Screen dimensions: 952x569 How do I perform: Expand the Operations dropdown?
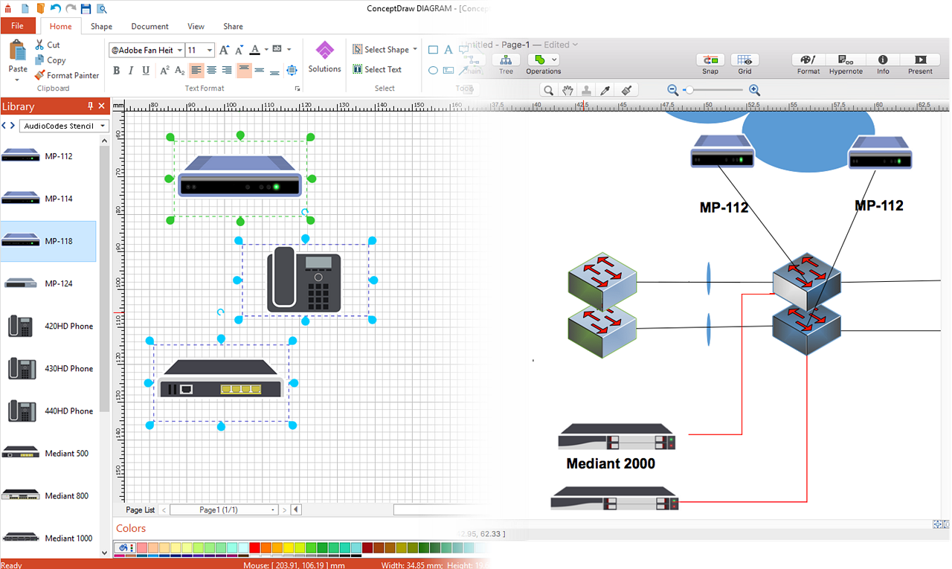click(x=555, y=60)
